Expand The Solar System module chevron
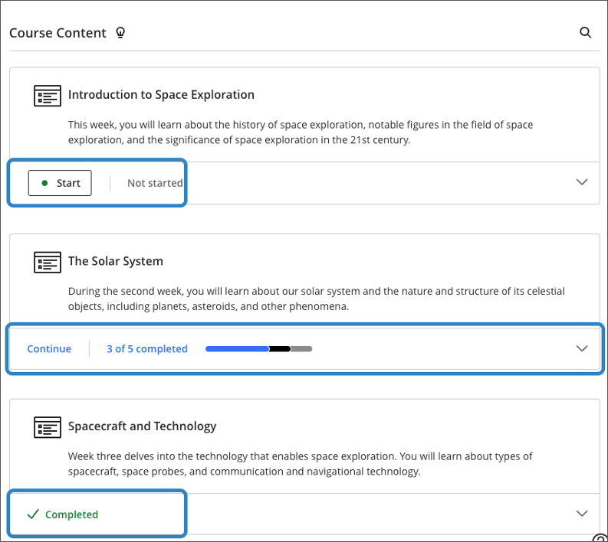 (x=582, y=348)
